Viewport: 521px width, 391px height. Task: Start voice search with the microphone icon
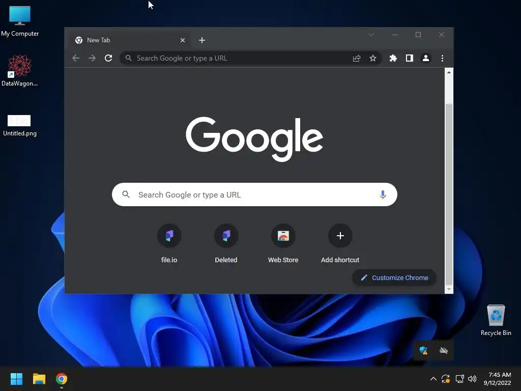(x=383, y=194)
